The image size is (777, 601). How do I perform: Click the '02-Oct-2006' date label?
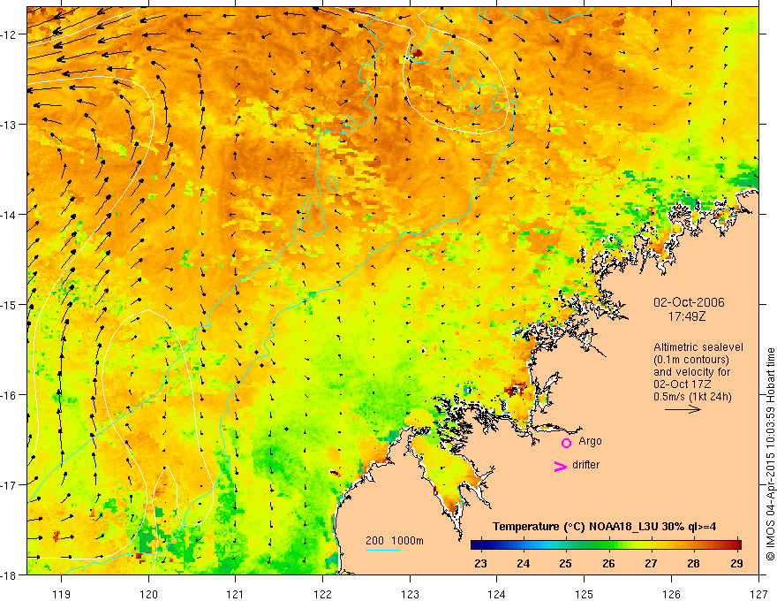[x=689, y=302]
